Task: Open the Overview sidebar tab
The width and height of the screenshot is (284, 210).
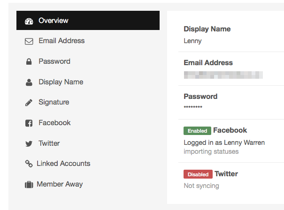Action: [88, 21]
